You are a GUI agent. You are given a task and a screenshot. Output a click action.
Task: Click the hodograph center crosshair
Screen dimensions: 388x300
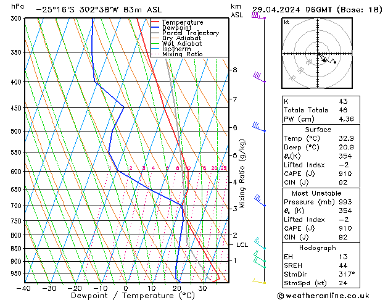coord(318,54)
